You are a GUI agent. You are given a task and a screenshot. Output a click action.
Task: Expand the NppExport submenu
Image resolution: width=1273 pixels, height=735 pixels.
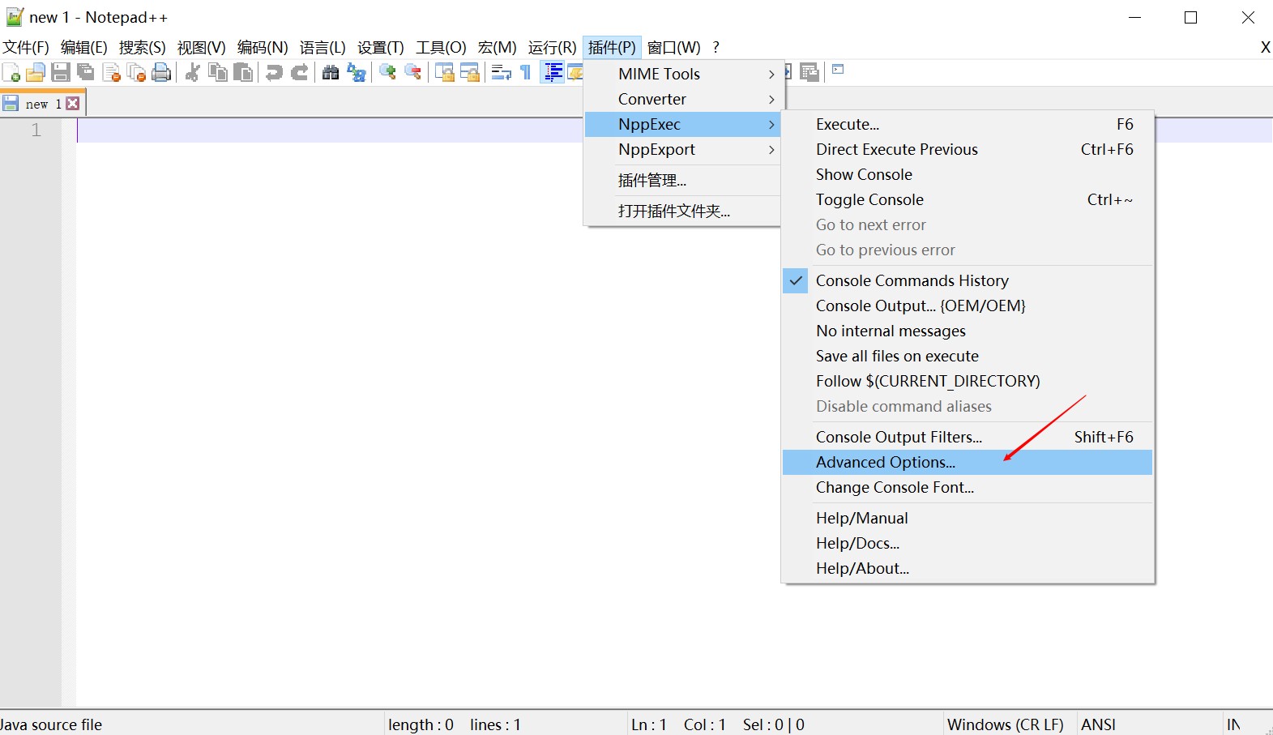(x=682, y=149)
